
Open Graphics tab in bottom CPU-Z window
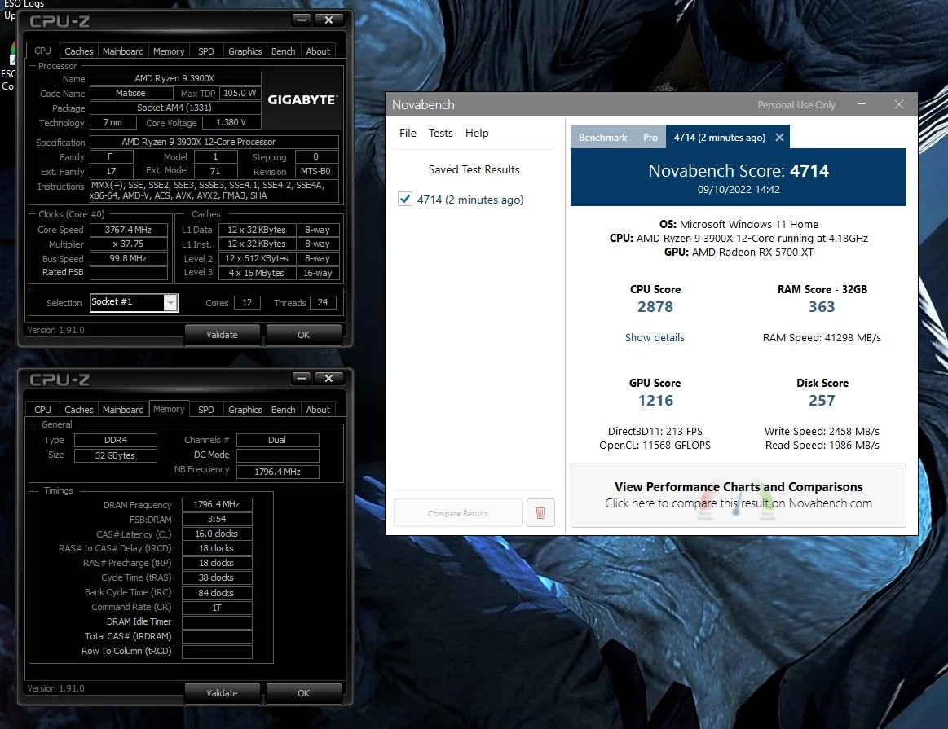[x=245, y=410]
